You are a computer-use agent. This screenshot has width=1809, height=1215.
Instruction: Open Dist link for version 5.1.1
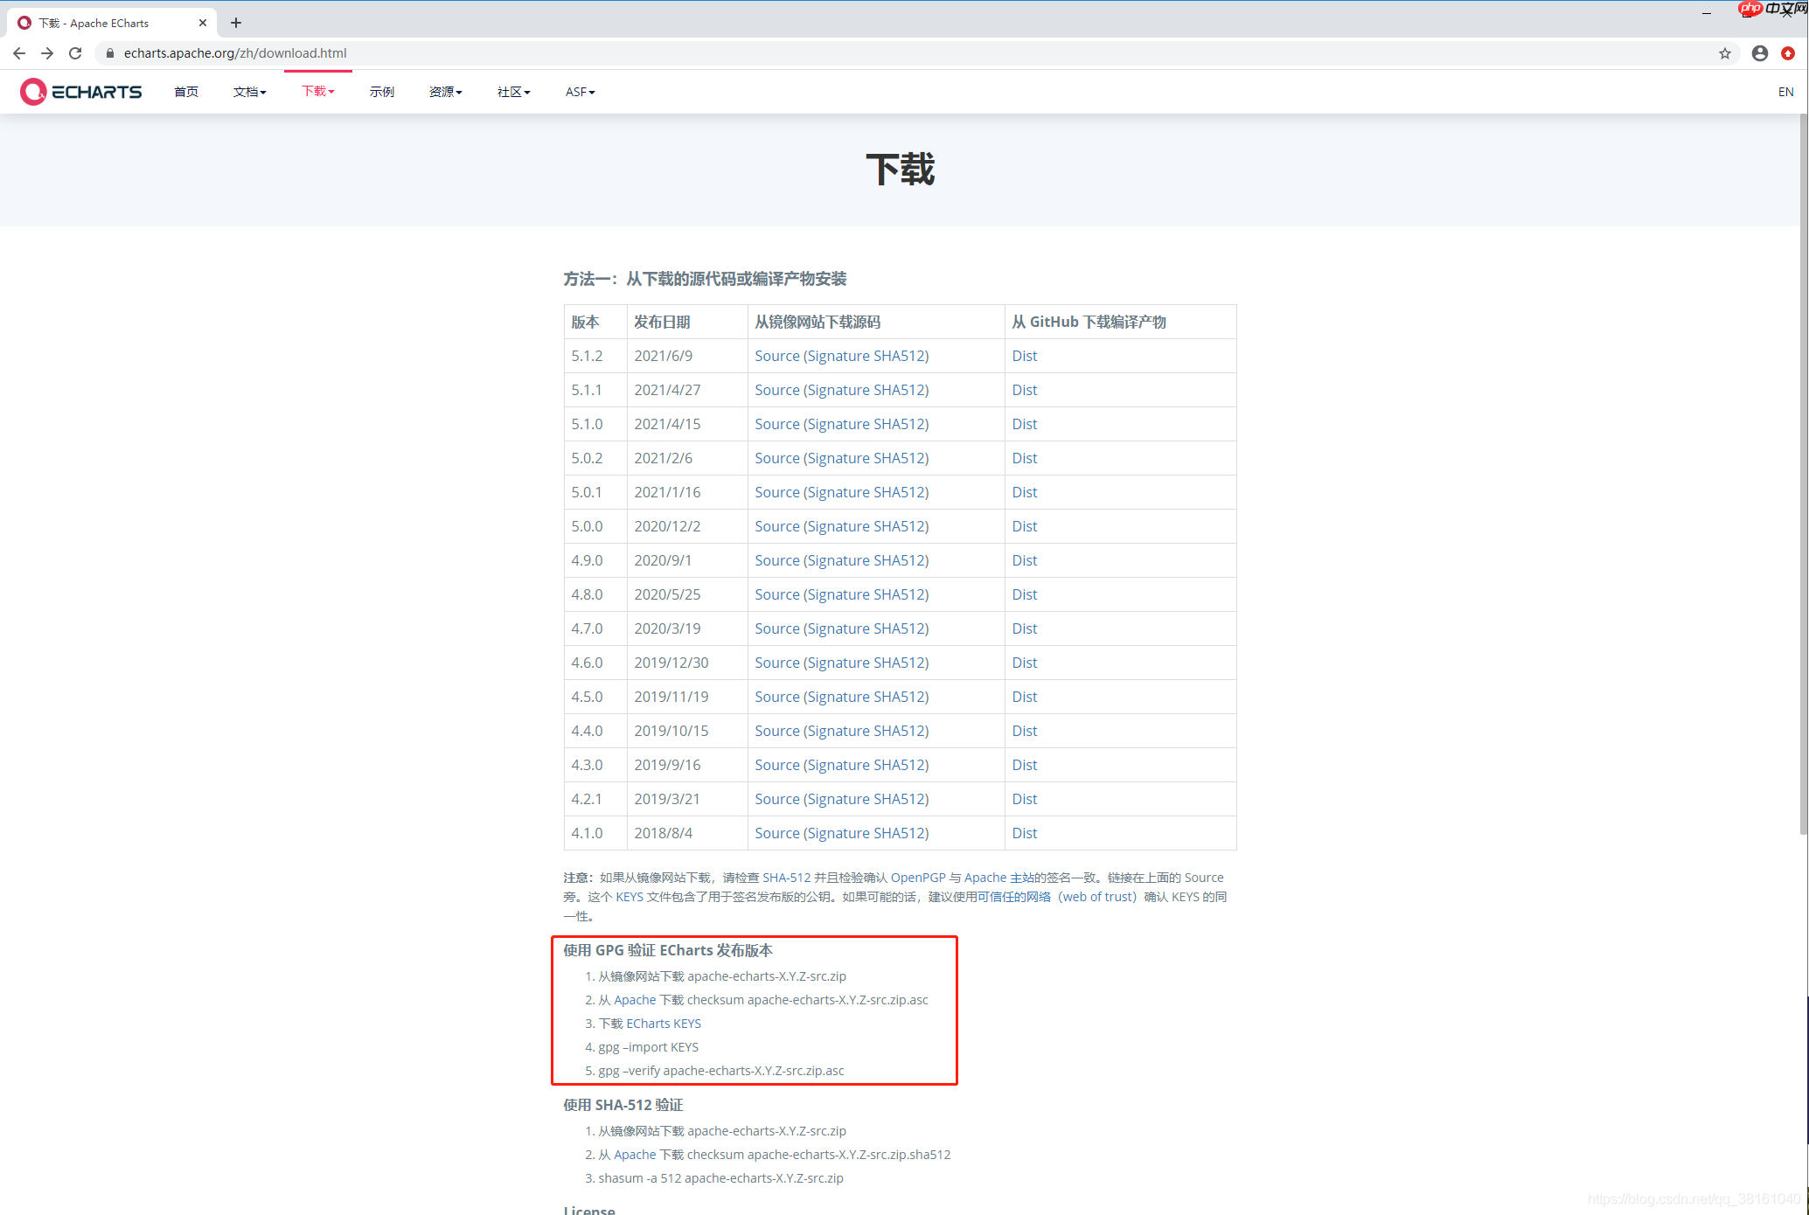pyautogui.click(x=1025, y=390)
